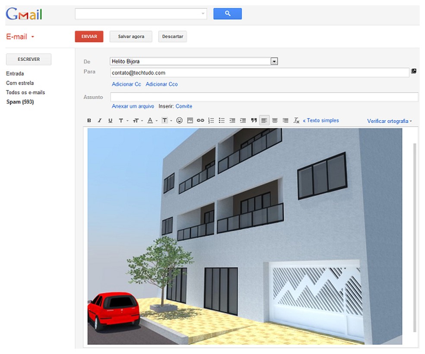Open Verificar ortografia dropdown

coord(389,121)
